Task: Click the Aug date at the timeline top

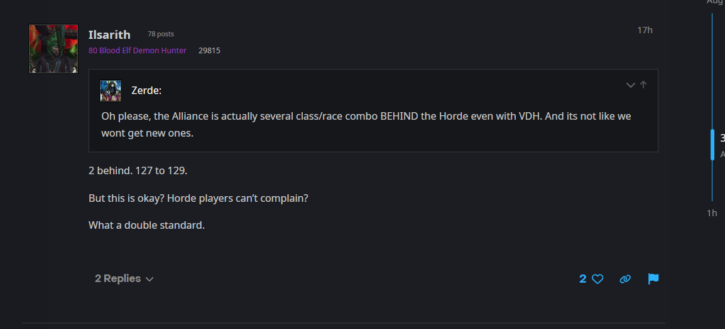Action: tap(716, 2)
